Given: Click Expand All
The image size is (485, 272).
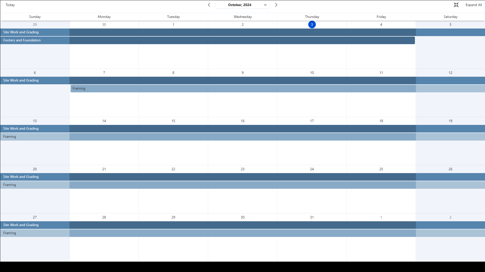Looking at the screenshot, I should (x=474, y=5).
